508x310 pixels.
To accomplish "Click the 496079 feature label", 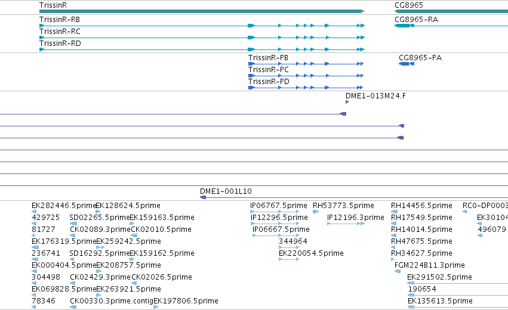I will click(492, 230).
